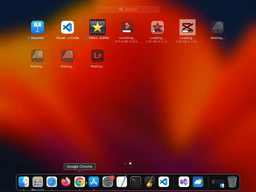
Task: Click the "Video...Editor" label
Action: tap(99, 38)
